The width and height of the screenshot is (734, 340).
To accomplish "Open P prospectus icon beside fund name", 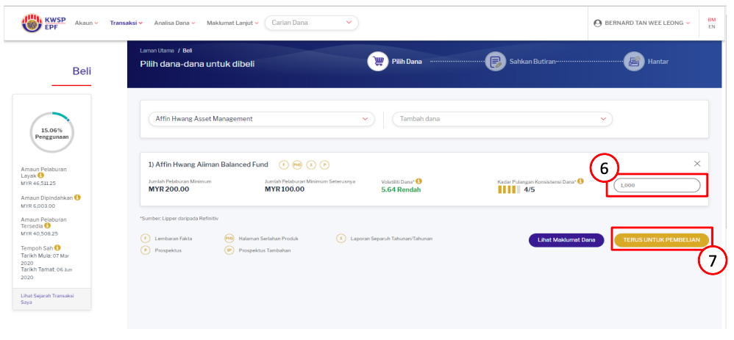I will pos(325,164).
